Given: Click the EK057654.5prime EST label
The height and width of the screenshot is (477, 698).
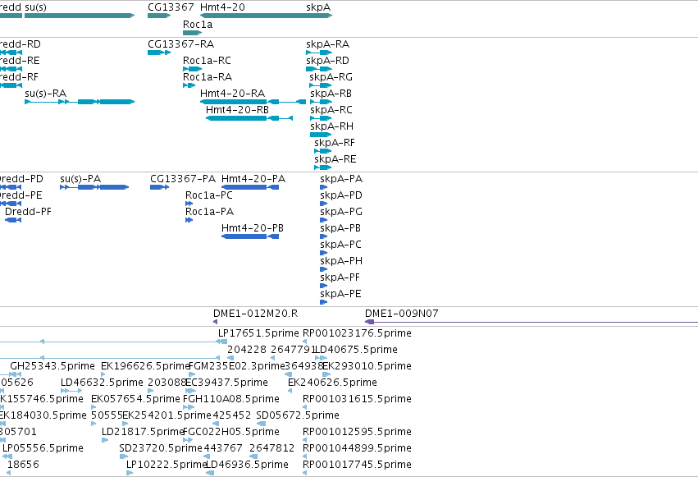Looking at the screenshot, I should point(136,399).
